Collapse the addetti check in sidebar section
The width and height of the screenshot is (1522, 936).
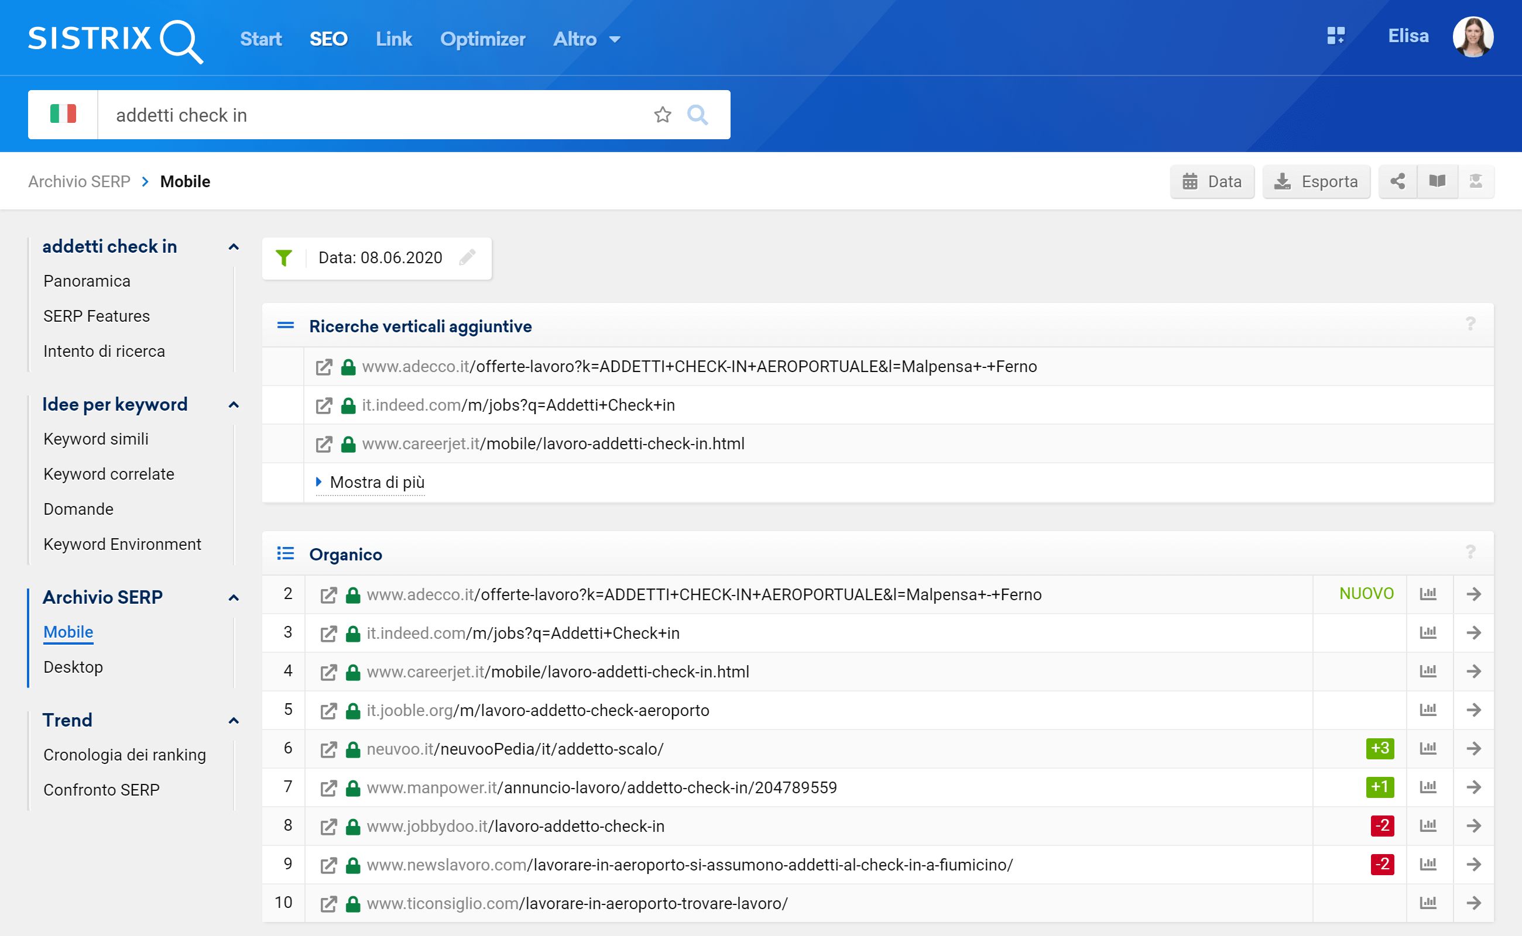tap(234, 247)
